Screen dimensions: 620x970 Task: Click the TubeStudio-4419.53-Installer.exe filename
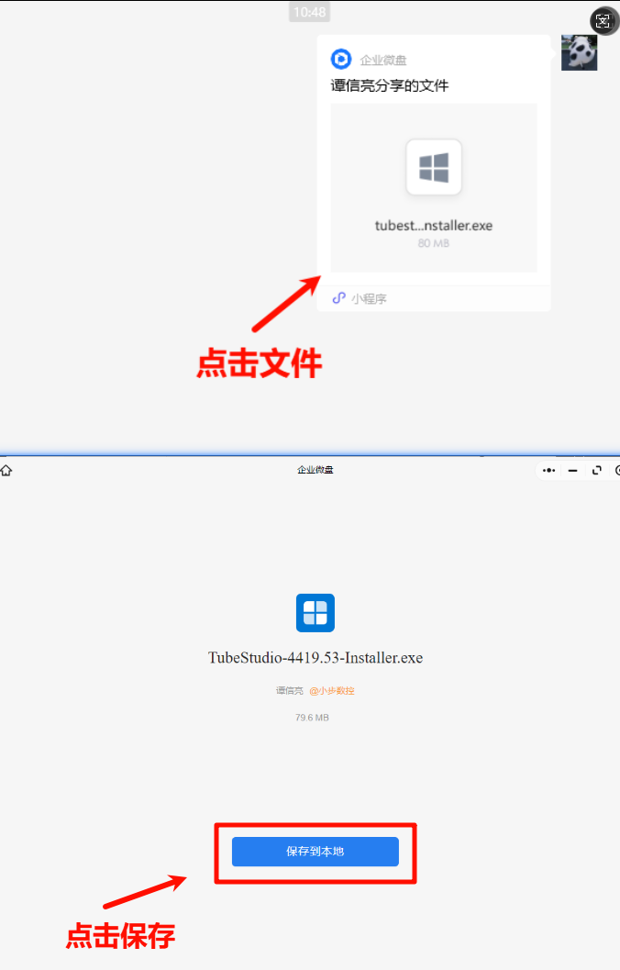(316, 658)
